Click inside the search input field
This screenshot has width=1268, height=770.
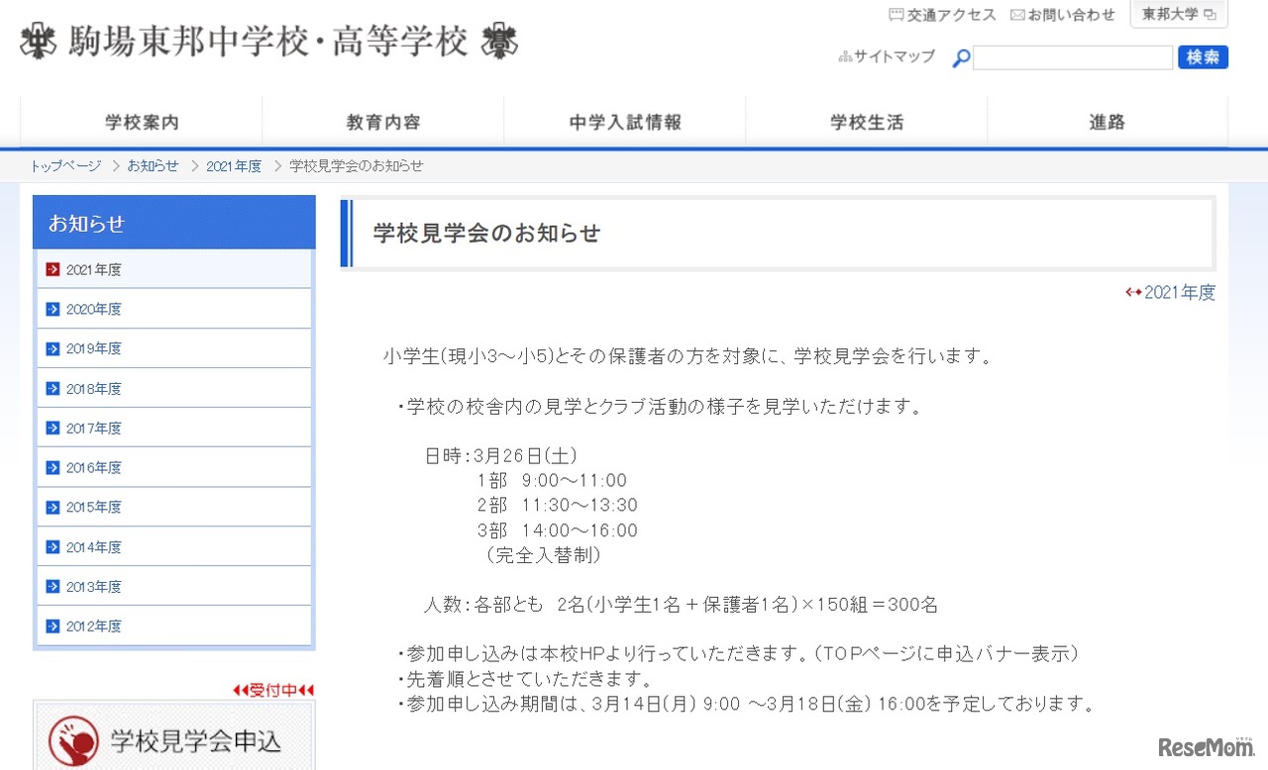click(x=1073, y=56)
